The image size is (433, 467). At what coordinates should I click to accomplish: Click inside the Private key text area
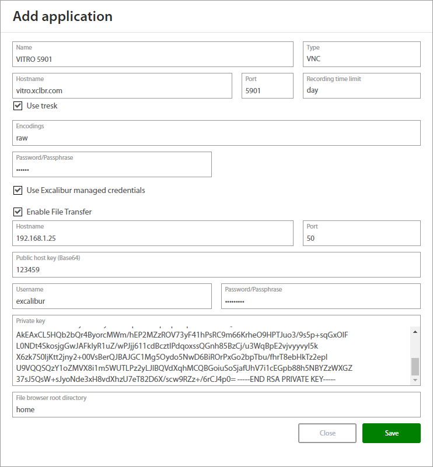pos(210,357)
